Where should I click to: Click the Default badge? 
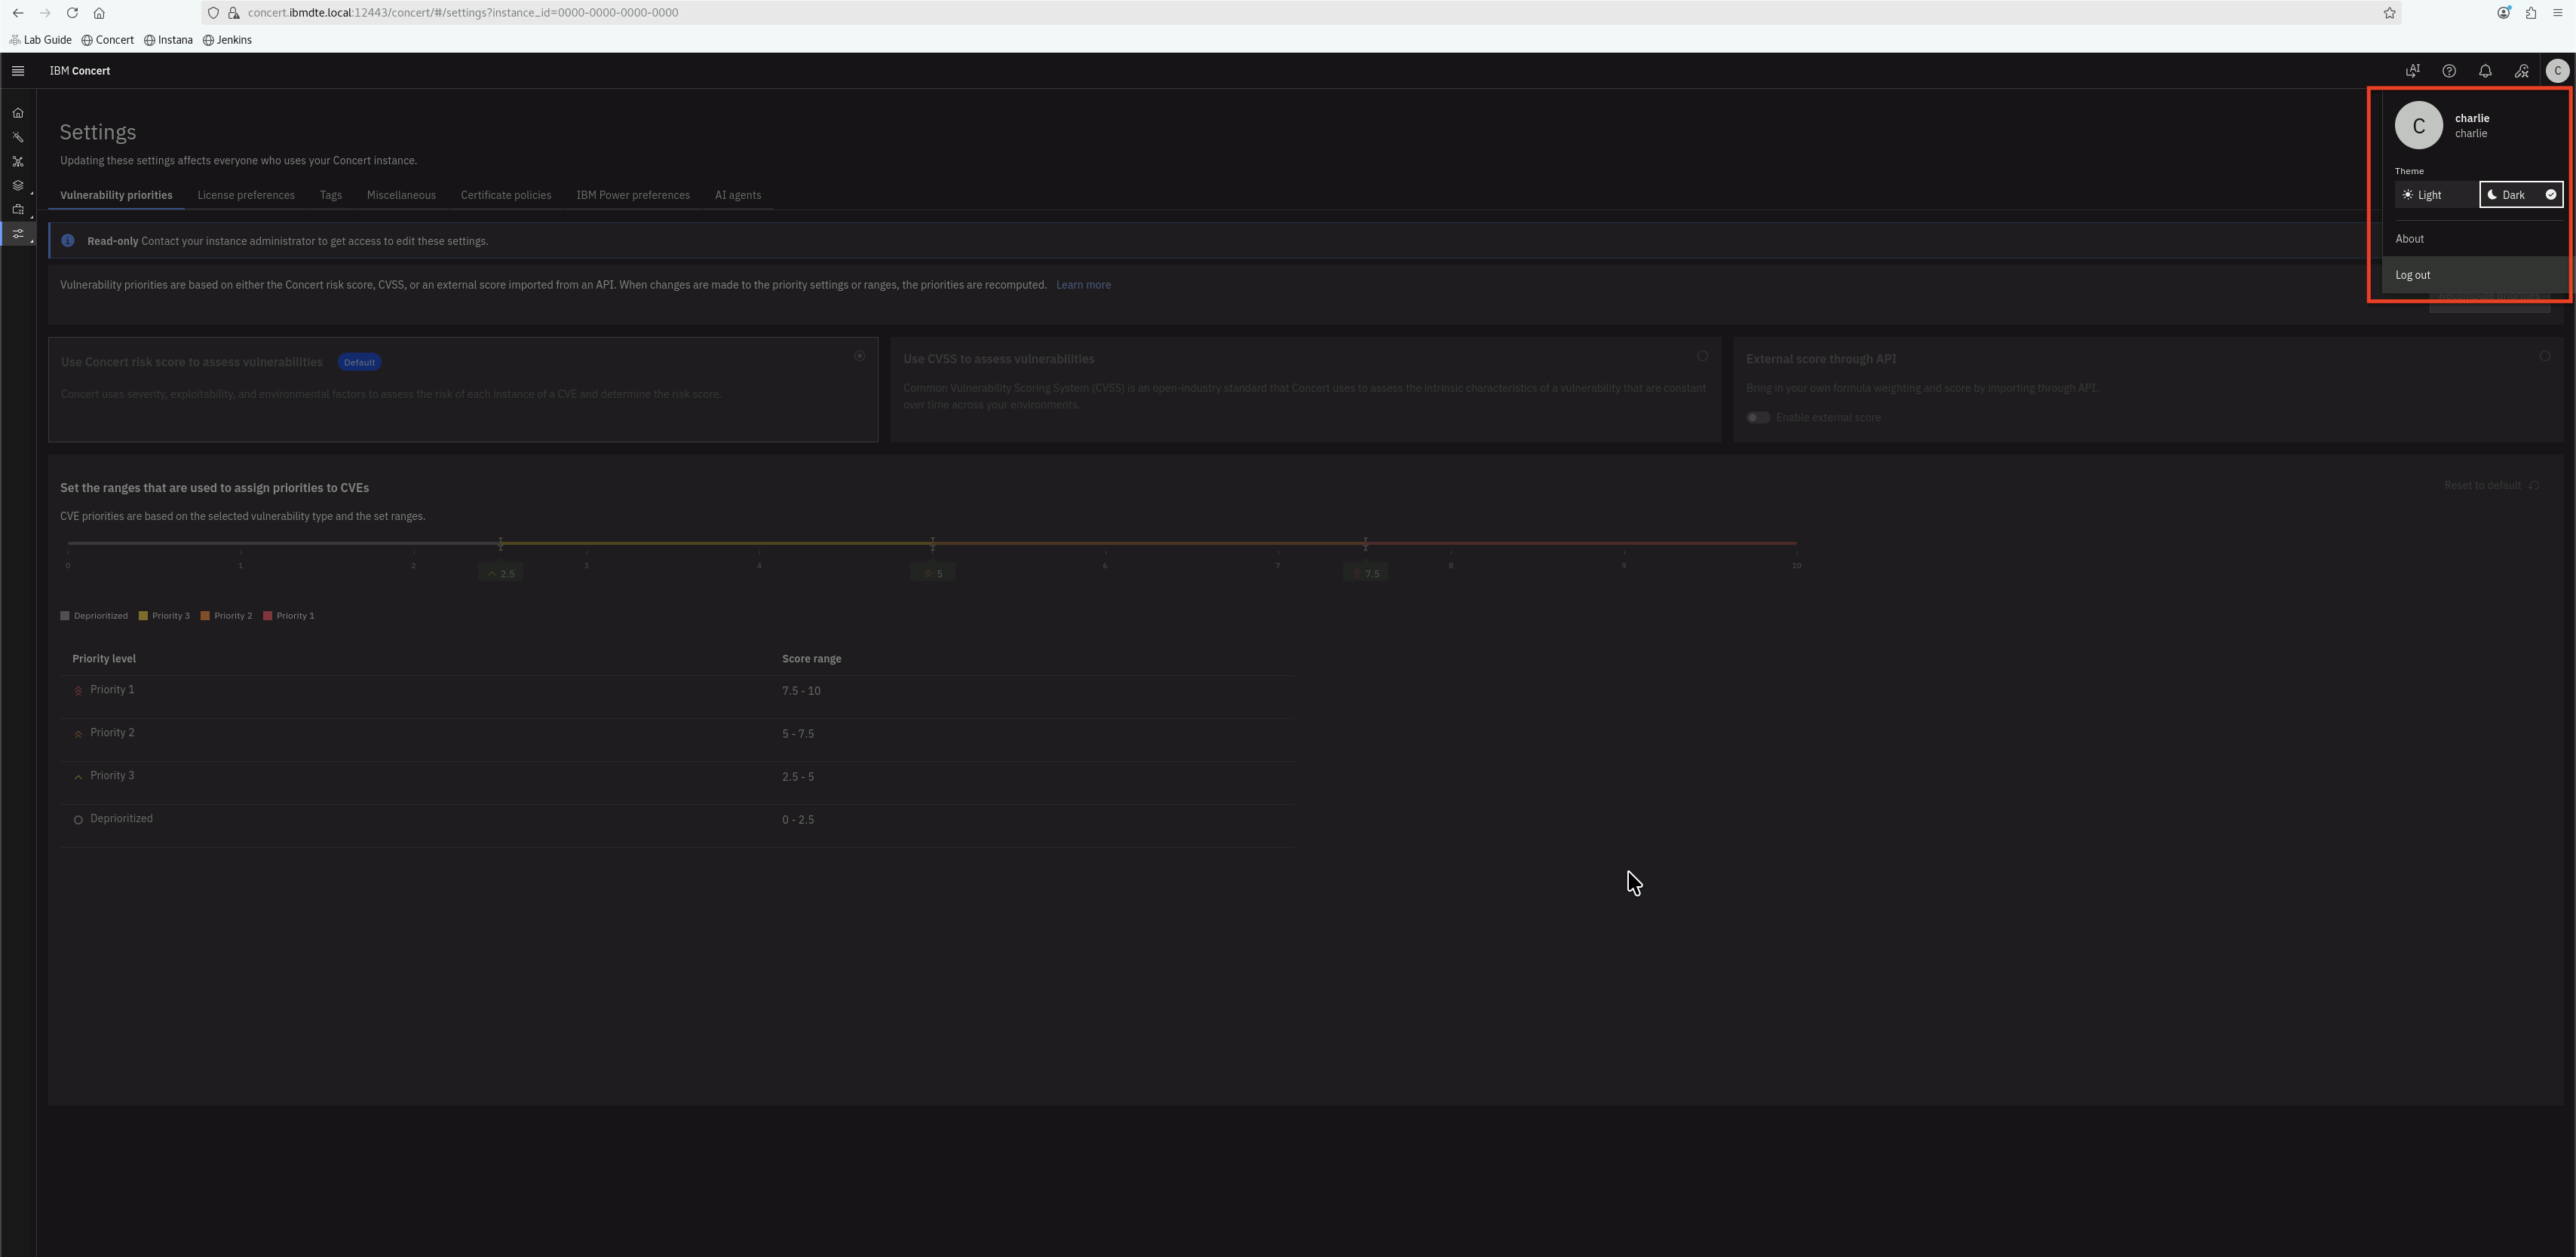pos(359,362)
